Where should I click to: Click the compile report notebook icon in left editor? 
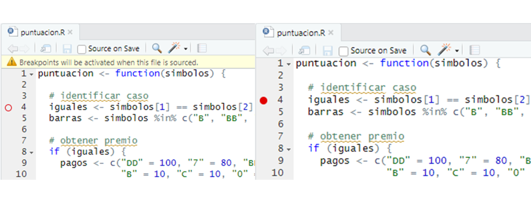(x=202, y=48)
